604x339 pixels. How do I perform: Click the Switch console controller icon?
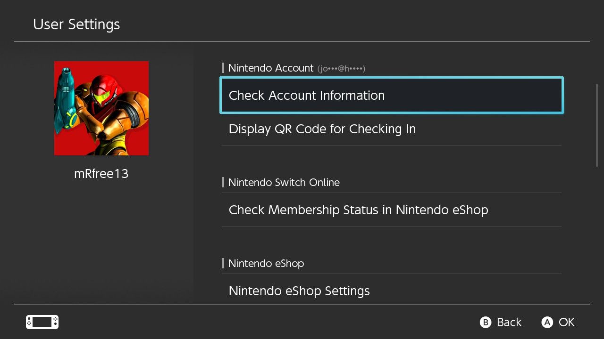point(42,322)
